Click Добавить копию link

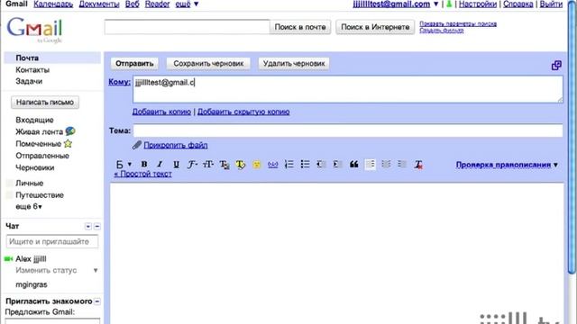(x=161, y=112)
